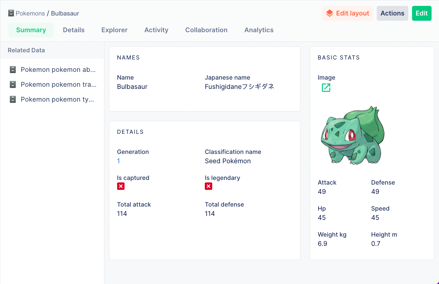The image size is (439, 284).
Task: Click the cabinet icon beside Pokemon pokemon tra...
Action: [13, 84]
